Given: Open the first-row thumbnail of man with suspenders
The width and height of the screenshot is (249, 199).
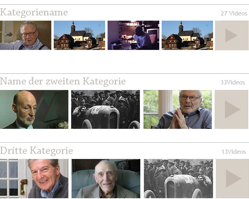Looking at the screenshot, I should 26,35.
